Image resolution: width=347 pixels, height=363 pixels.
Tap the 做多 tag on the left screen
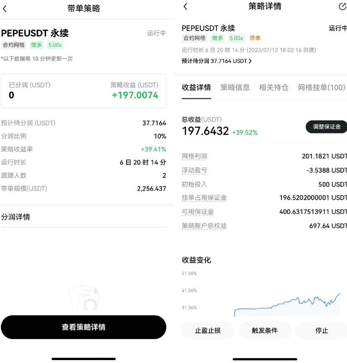click(37, 45)
